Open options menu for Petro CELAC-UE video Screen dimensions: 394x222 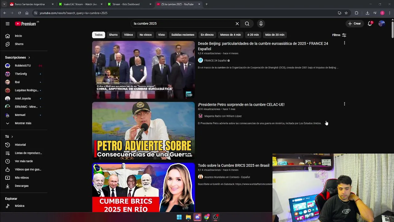click(344, 104)
